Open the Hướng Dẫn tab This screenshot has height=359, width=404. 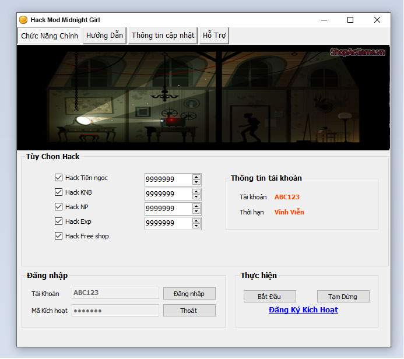[x=104, y=36]
